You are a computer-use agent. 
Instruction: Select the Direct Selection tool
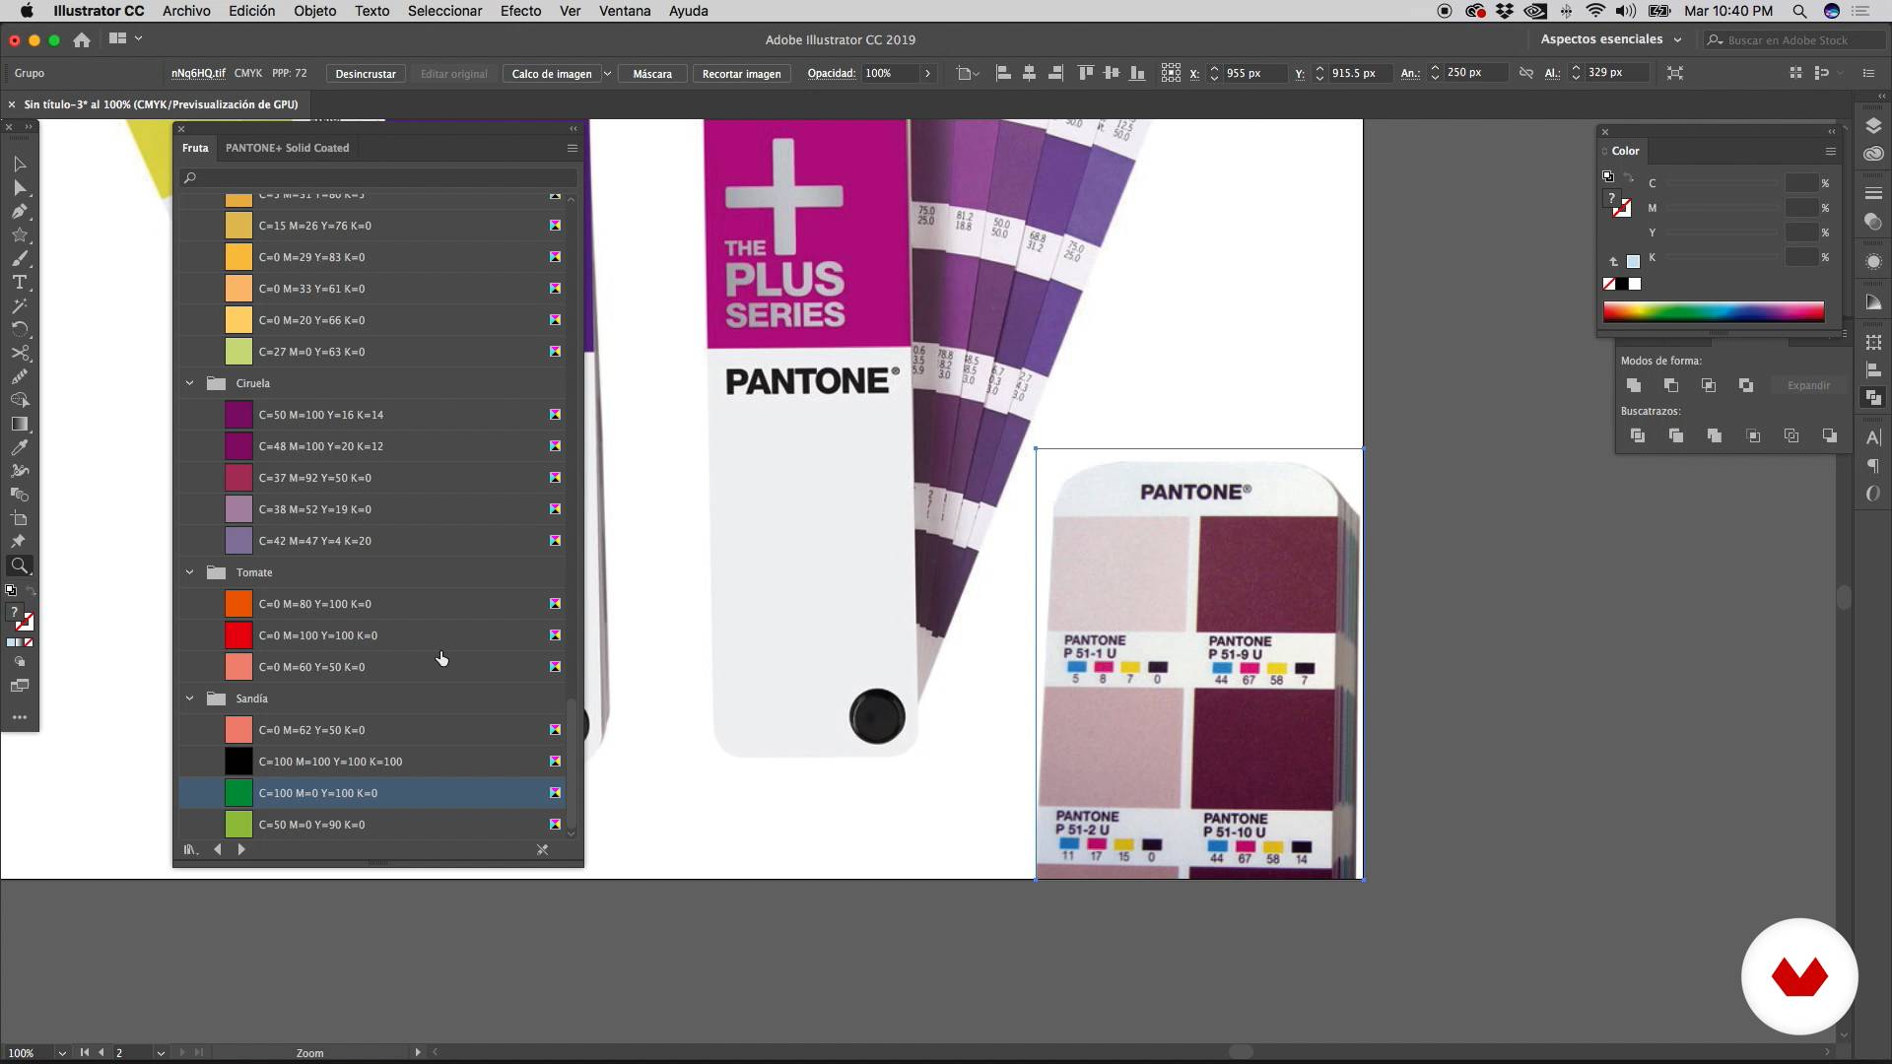pyautogui.click(x=19, y=187)
